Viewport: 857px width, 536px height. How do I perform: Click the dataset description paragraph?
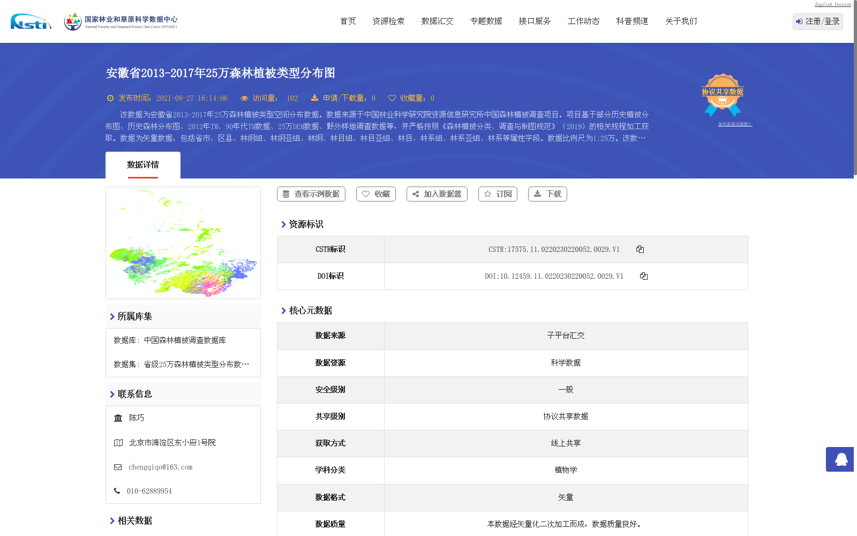(377, 126)
